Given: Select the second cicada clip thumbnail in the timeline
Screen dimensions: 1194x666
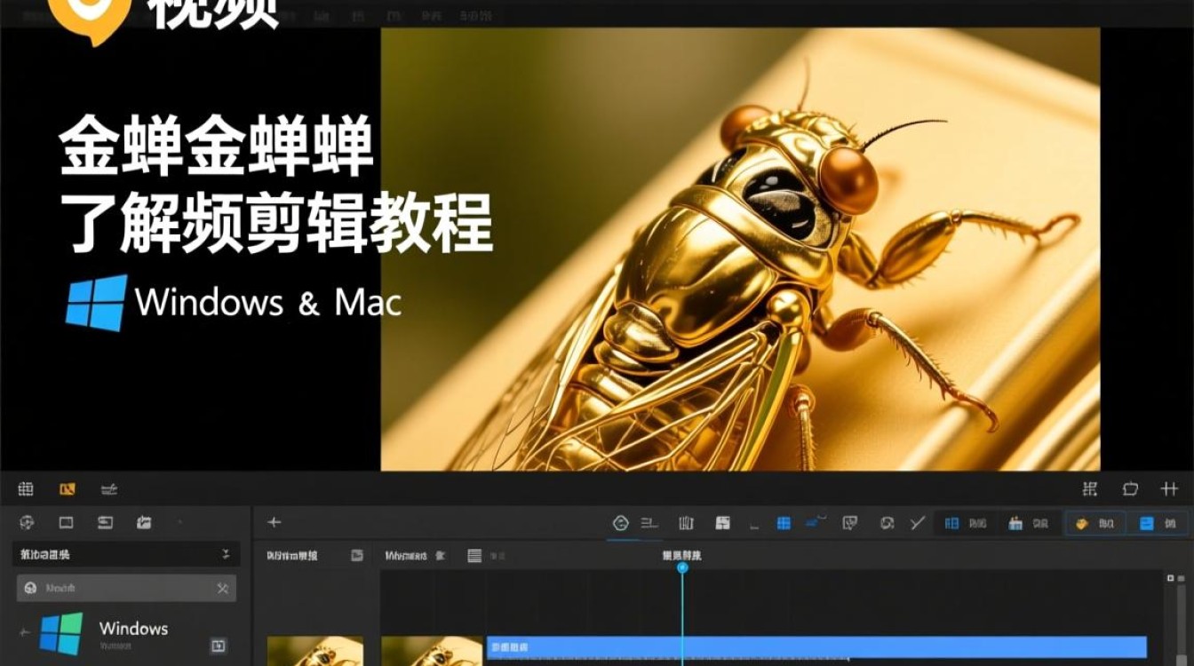Looking at the screenshot, I should point(433,651).
